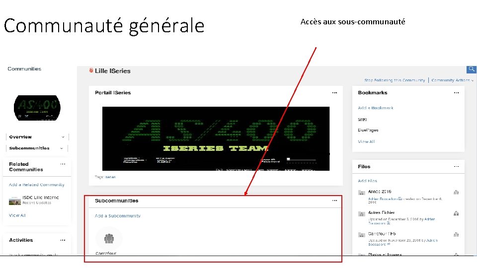477x268 pixels.
Task: Click the ISDC Lille Interne thumbnail
Action: pyautogui.click(x=14, y=201)
